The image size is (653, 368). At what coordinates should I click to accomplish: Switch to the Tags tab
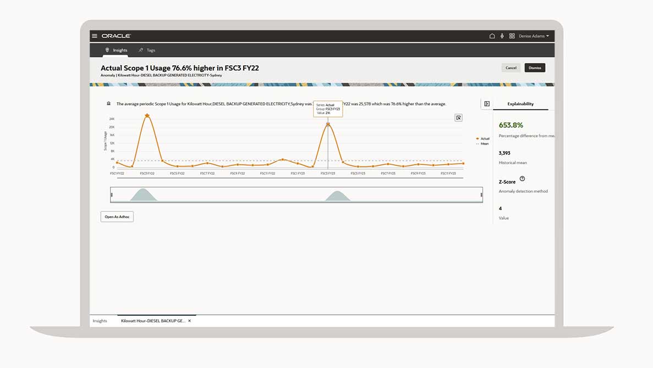coord(147,50)
